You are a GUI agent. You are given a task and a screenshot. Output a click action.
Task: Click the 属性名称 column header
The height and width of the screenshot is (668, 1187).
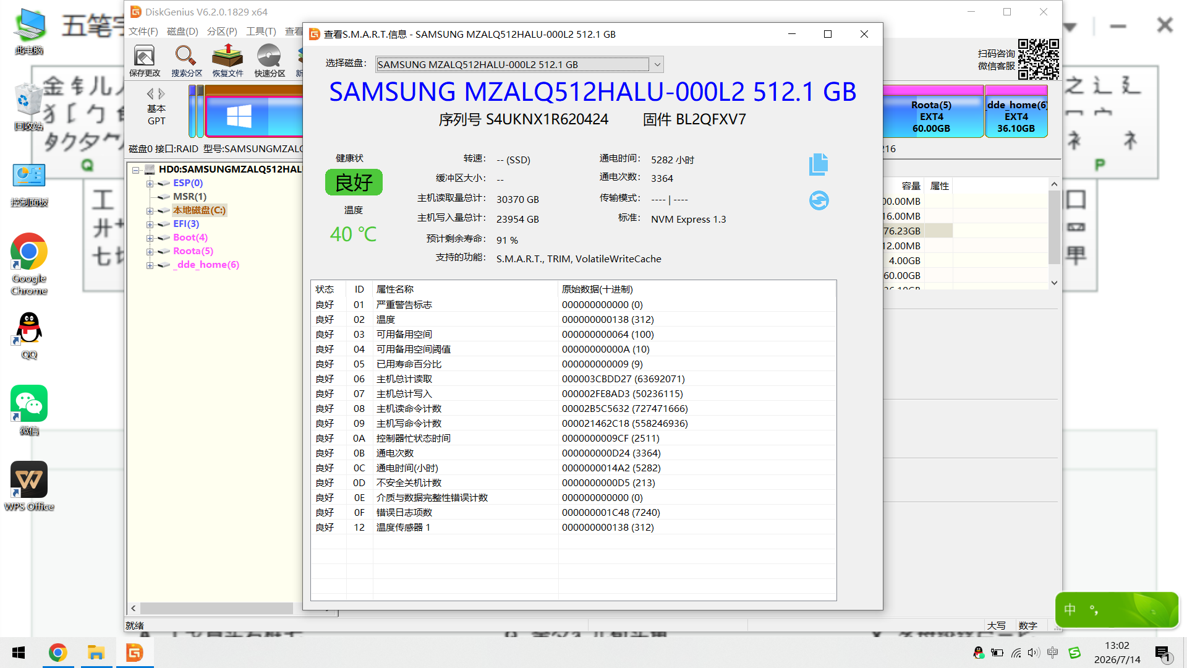pyautogui.click(x=466, y=289)
